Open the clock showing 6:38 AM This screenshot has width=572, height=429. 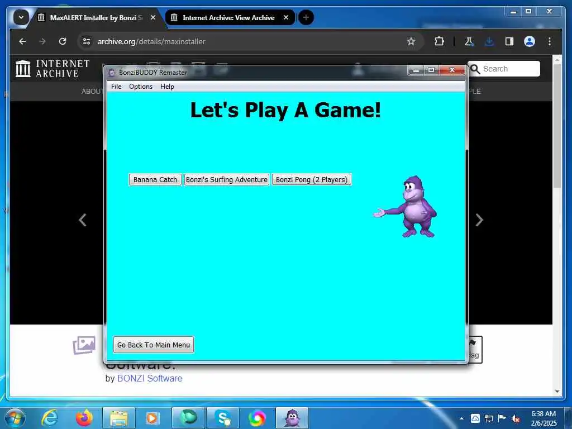click(x=544, y=418)
